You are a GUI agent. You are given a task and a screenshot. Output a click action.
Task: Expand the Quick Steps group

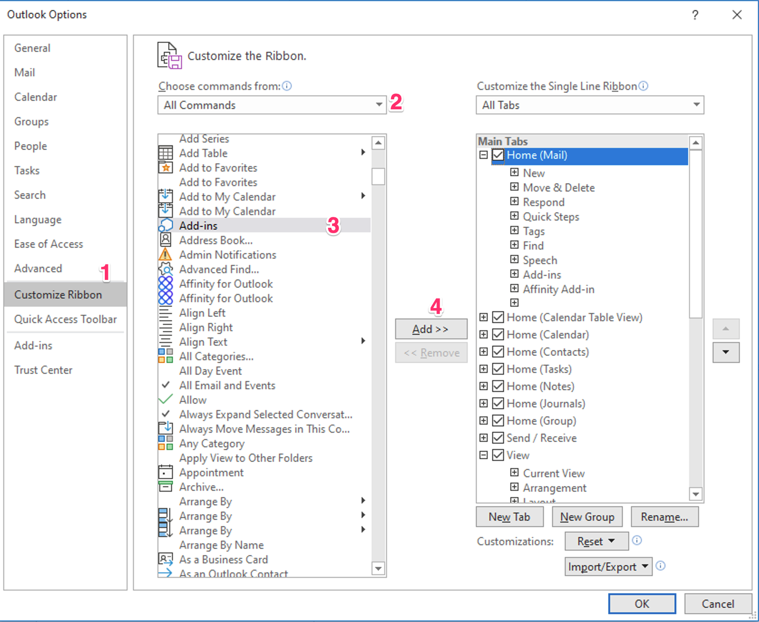pyautogui.click(x=514, y=215)
